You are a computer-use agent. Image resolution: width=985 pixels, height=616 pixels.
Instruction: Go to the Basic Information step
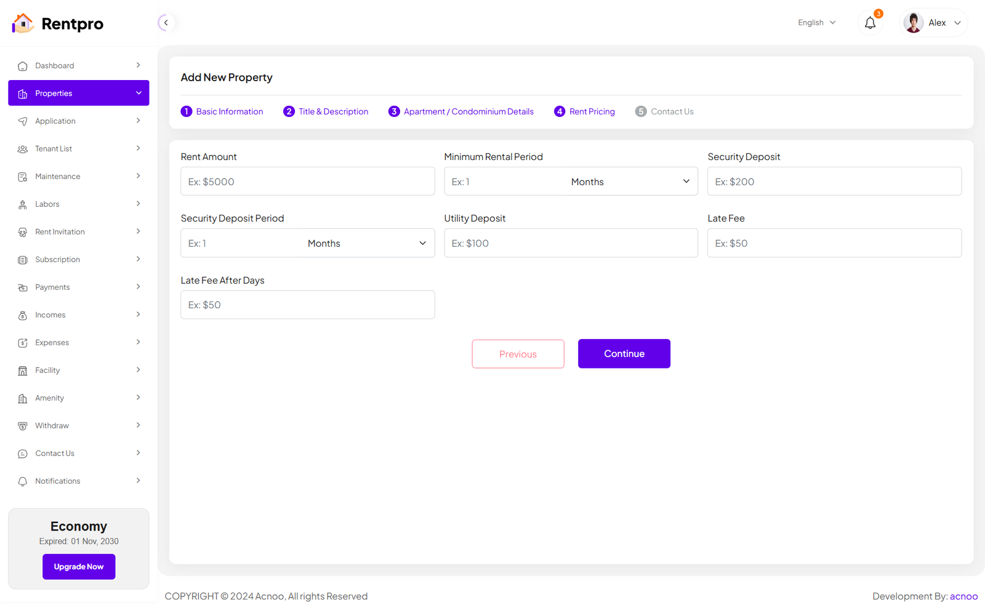222,111
